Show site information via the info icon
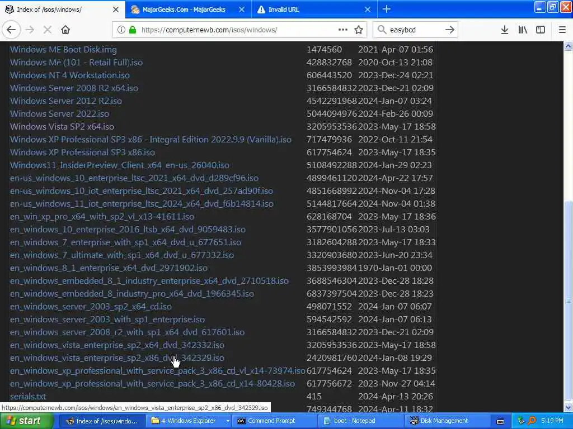 (121, 30)
